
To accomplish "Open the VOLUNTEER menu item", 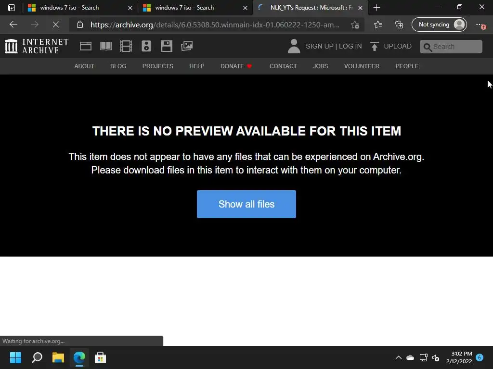I will point(362,66).
